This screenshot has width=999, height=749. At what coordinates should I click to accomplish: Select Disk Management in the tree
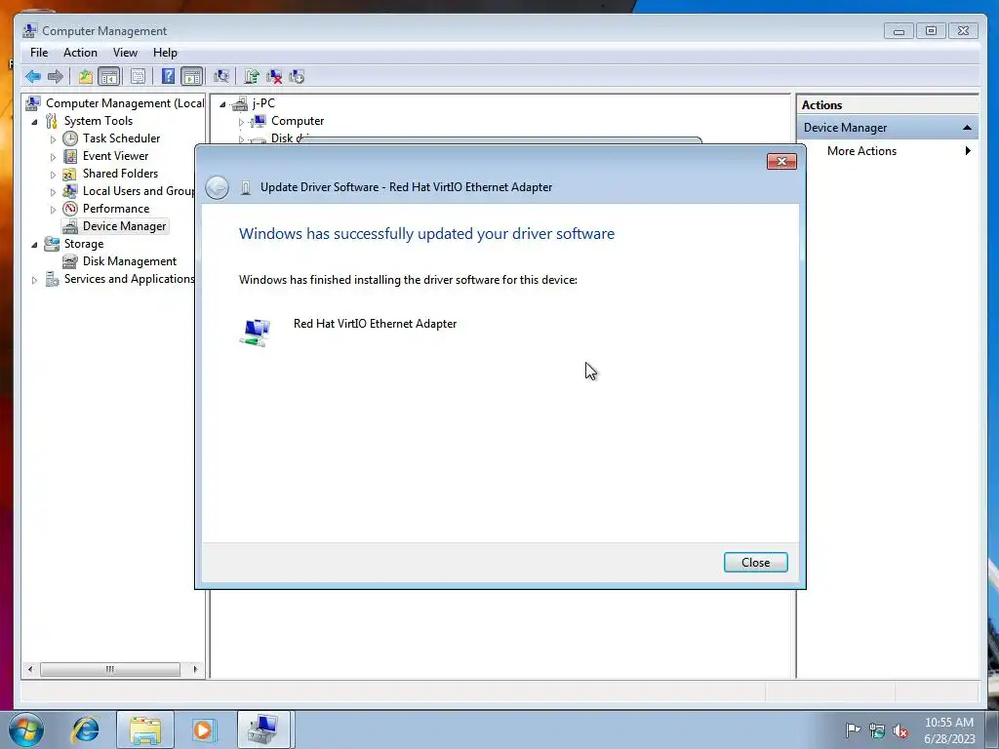[130, 261]
